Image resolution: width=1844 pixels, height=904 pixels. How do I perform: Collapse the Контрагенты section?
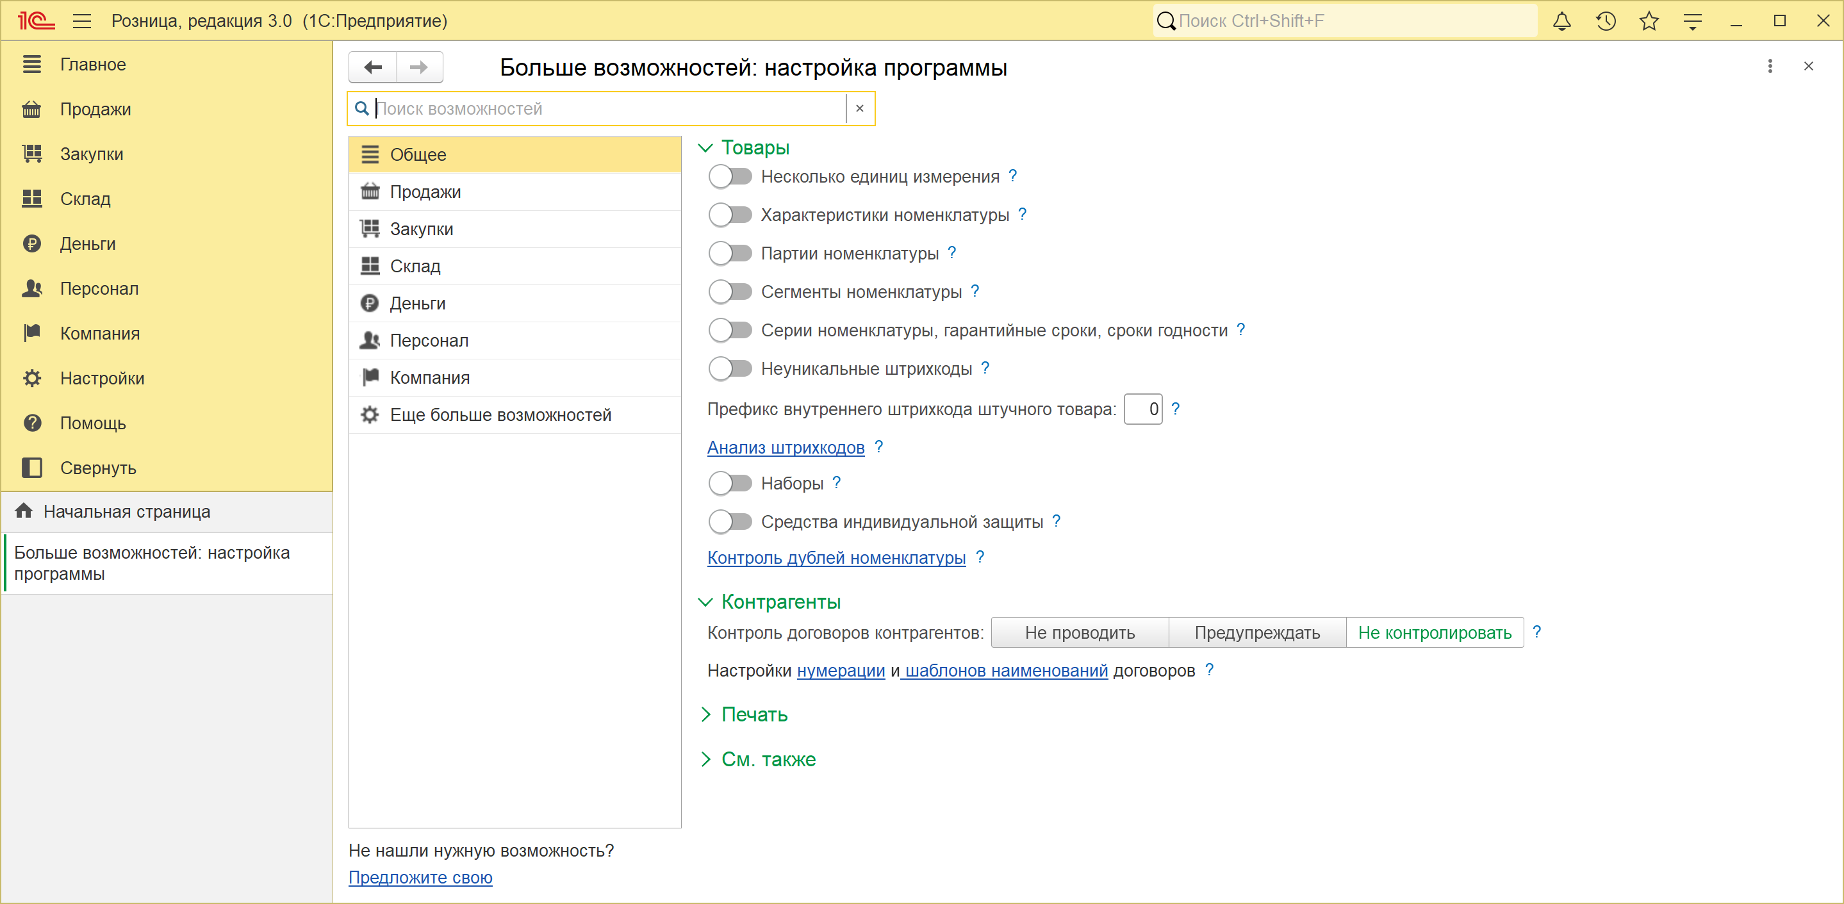click(x=705, y=602)
